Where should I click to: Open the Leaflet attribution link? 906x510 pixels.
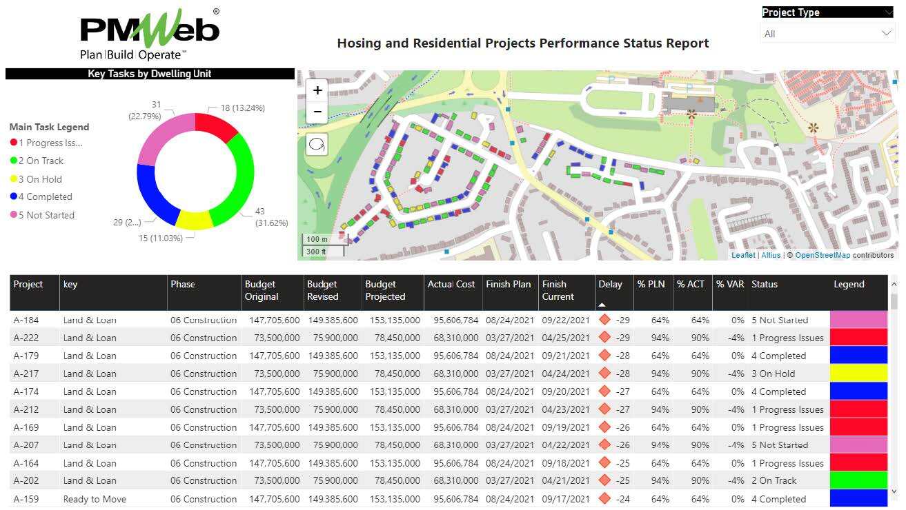[x=743, y=255]
